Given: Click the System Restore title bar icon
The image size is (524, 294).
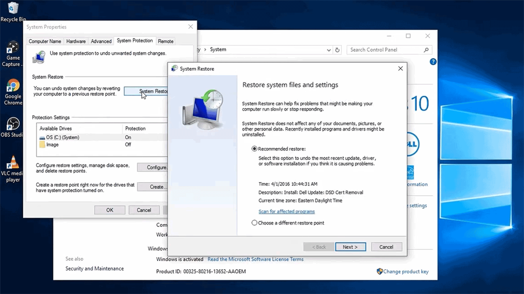Looking at the screenshot, I should click(175, 69).
